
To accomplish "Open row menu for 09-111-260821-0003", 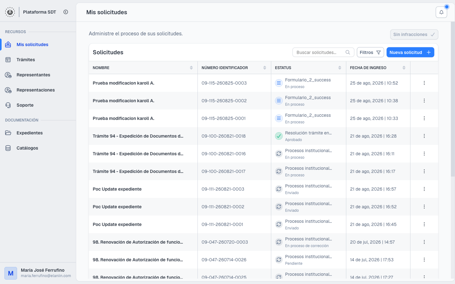I will [424, 189].
